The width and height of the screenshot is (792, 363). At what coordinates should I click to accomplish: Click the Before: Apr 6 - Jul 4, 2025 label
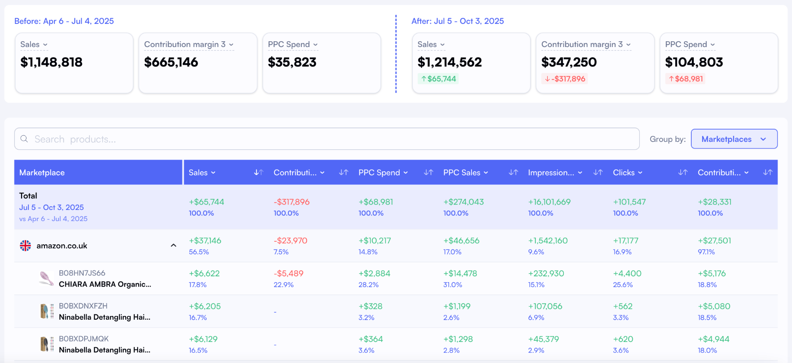coord(64,21)
